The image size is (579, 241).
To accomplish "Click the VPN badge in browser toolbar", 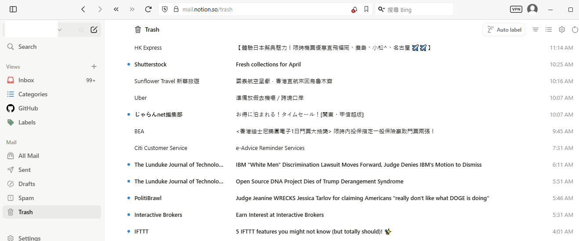I will click(516, 9).
